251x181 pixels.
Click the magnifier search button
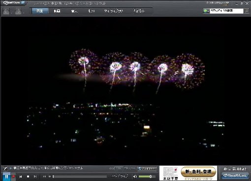(x=247, y=11)
